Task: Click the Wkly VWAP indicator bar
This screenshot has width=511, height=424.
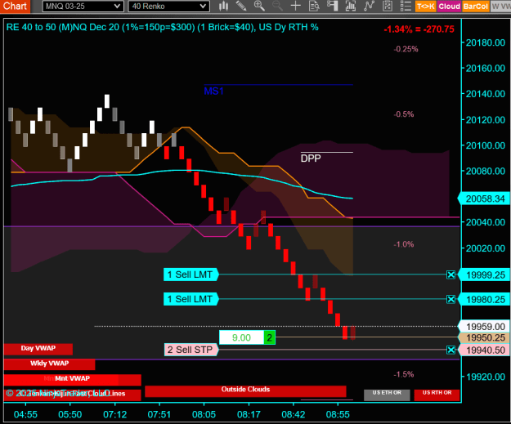Action: [x=49, y=364]
